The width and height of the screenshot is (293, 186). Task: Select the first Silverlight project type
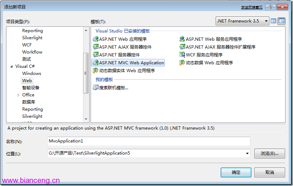click(32, 37)
